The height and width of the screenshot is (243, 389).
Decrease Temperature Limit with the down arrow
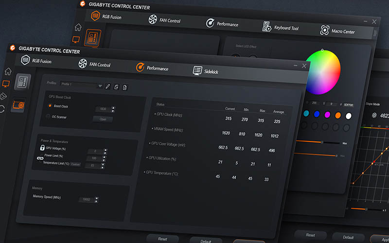click(103, 167)
